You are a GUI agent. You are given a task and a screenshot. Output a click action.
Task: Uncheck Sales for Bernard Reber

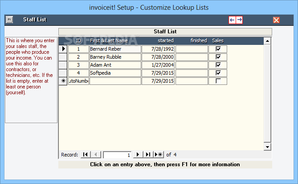click(x=218, y=49)
